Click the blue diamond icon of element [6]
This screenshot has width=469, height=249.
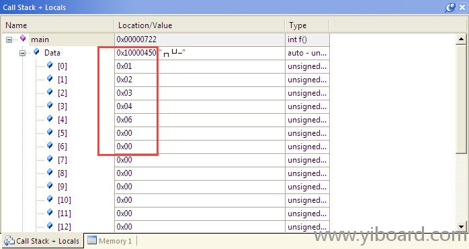[x=50, y=146]
